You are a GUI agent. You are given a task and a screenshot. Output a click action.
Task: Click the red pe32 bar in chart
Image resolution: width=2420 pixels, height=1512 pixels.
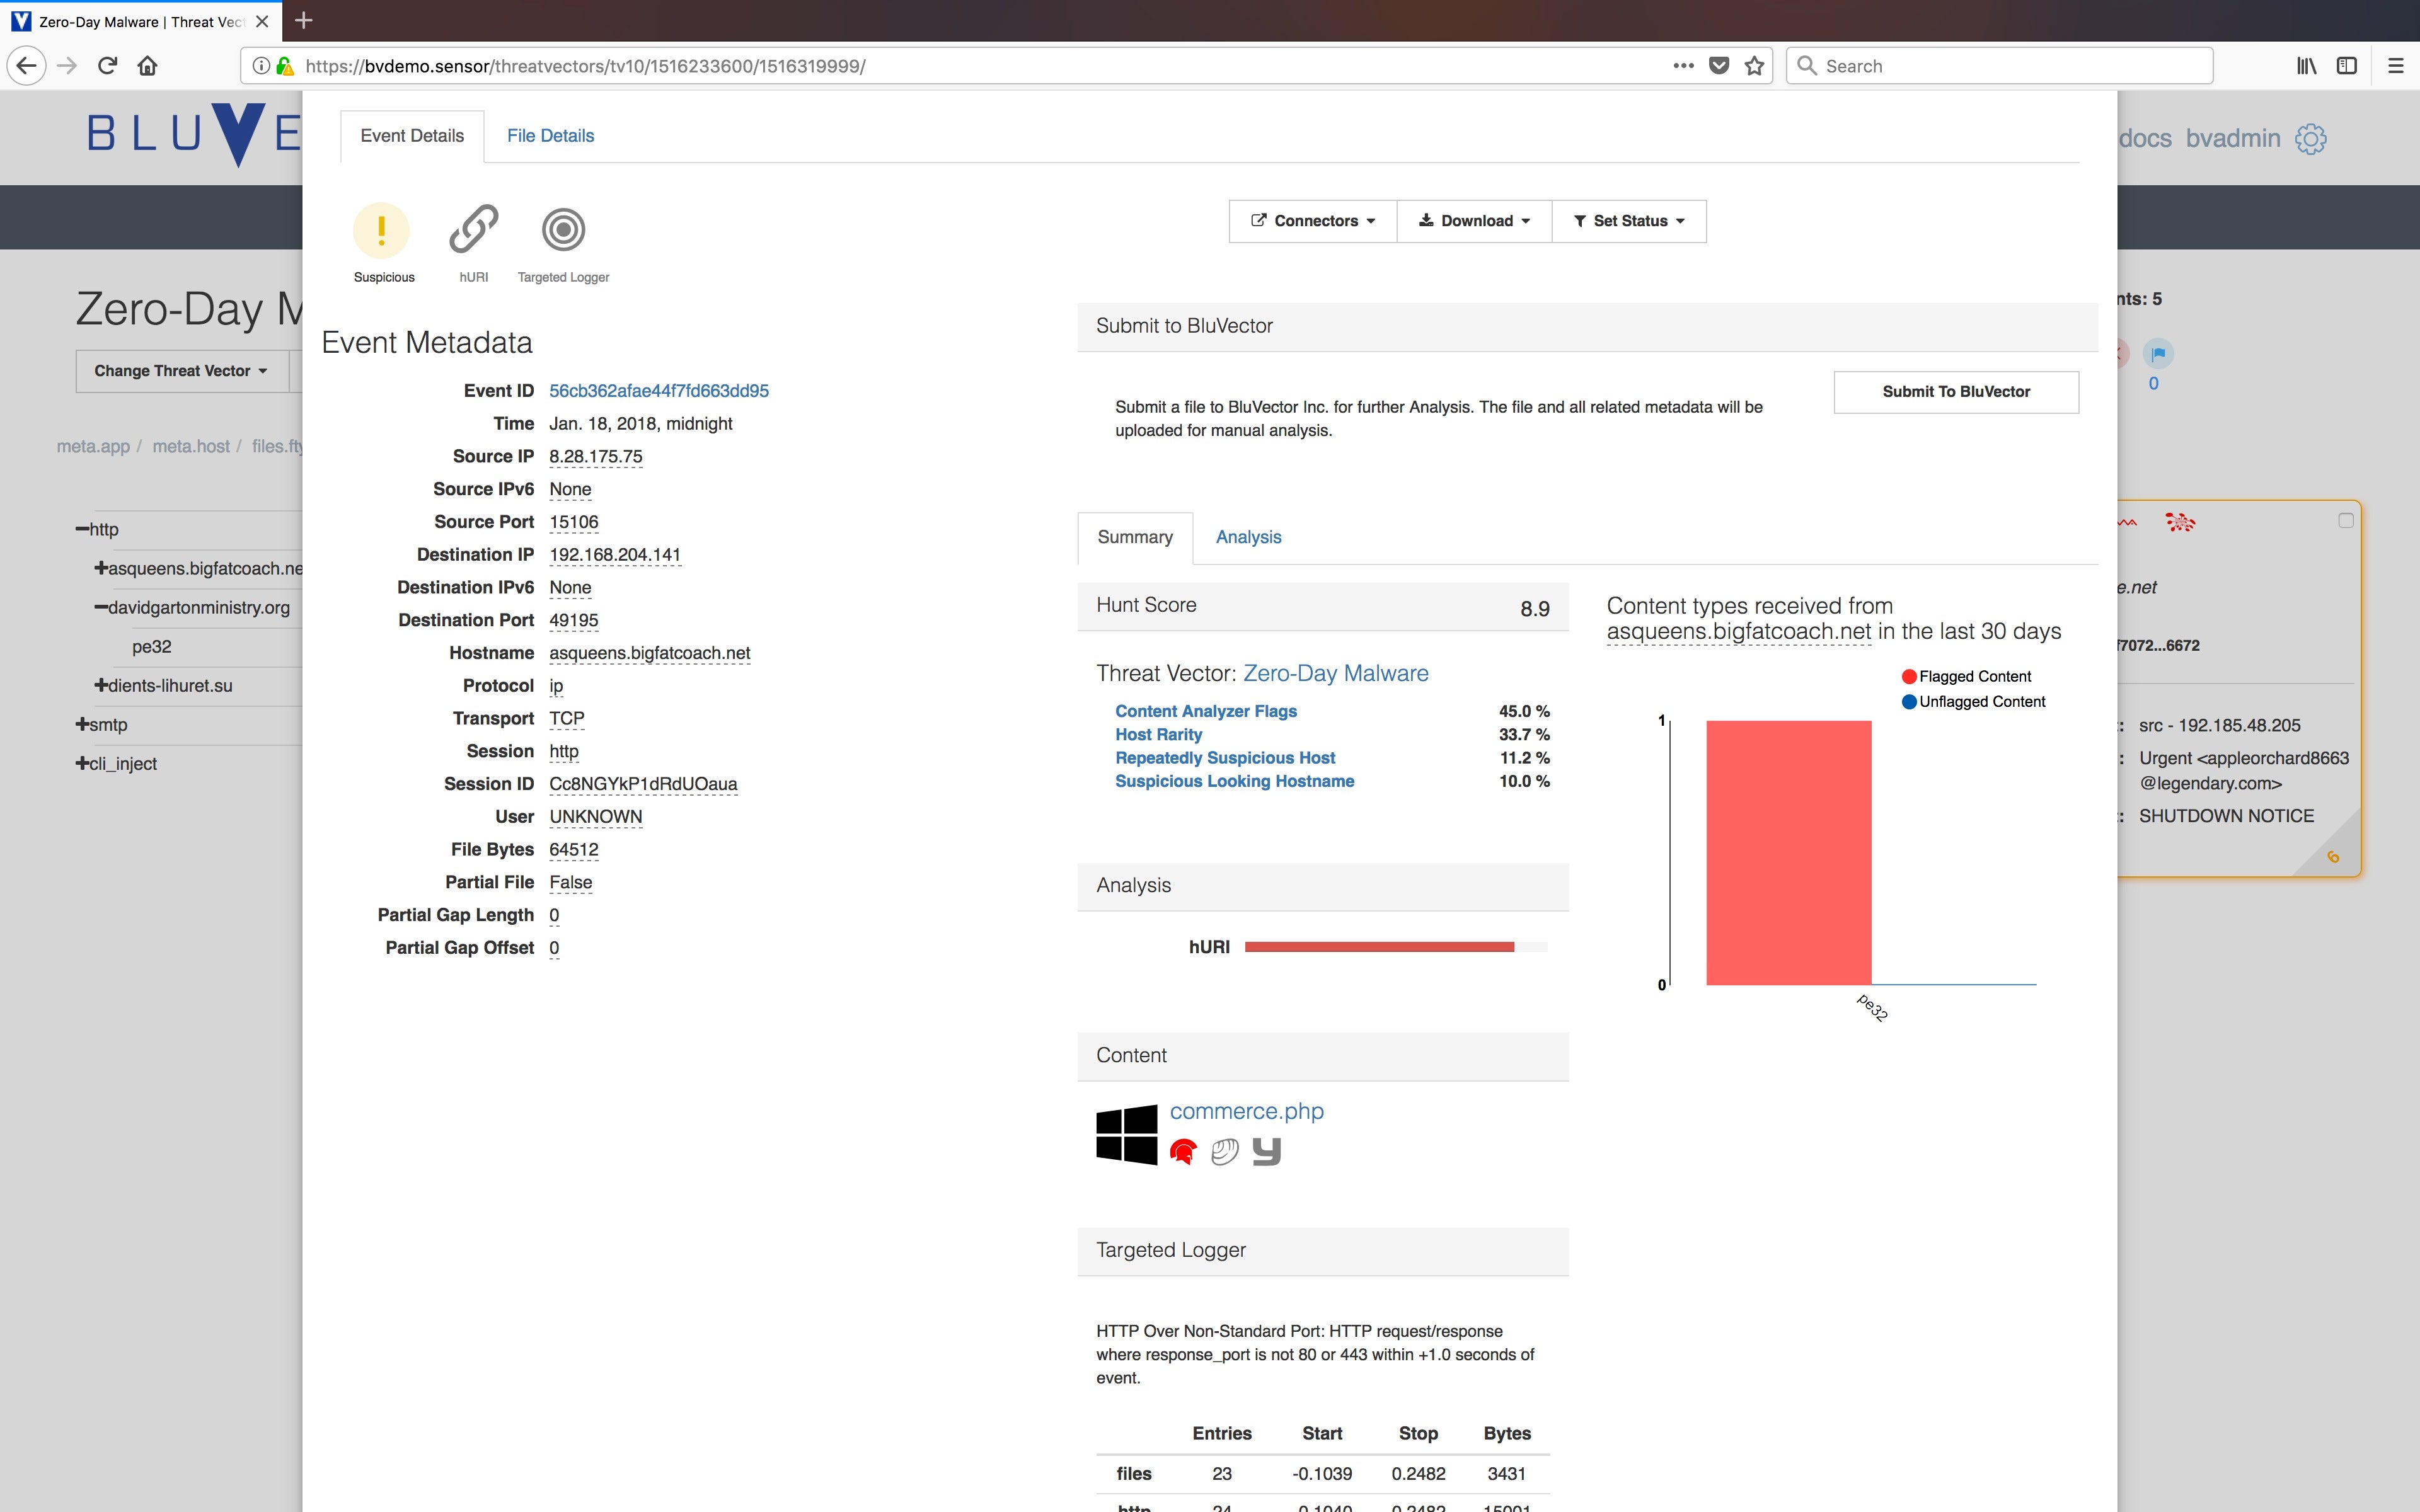(x=1788, y=853)
